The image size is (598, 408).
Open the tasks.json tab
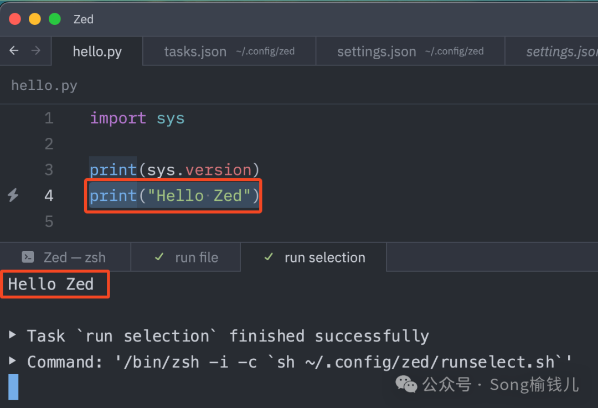click(x=229, y=51)
